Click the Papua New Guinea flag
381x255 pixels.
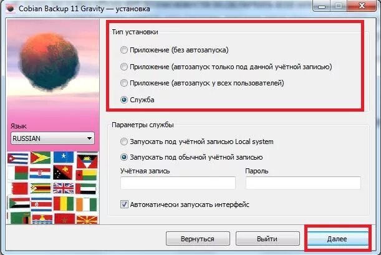coord(63,172)
